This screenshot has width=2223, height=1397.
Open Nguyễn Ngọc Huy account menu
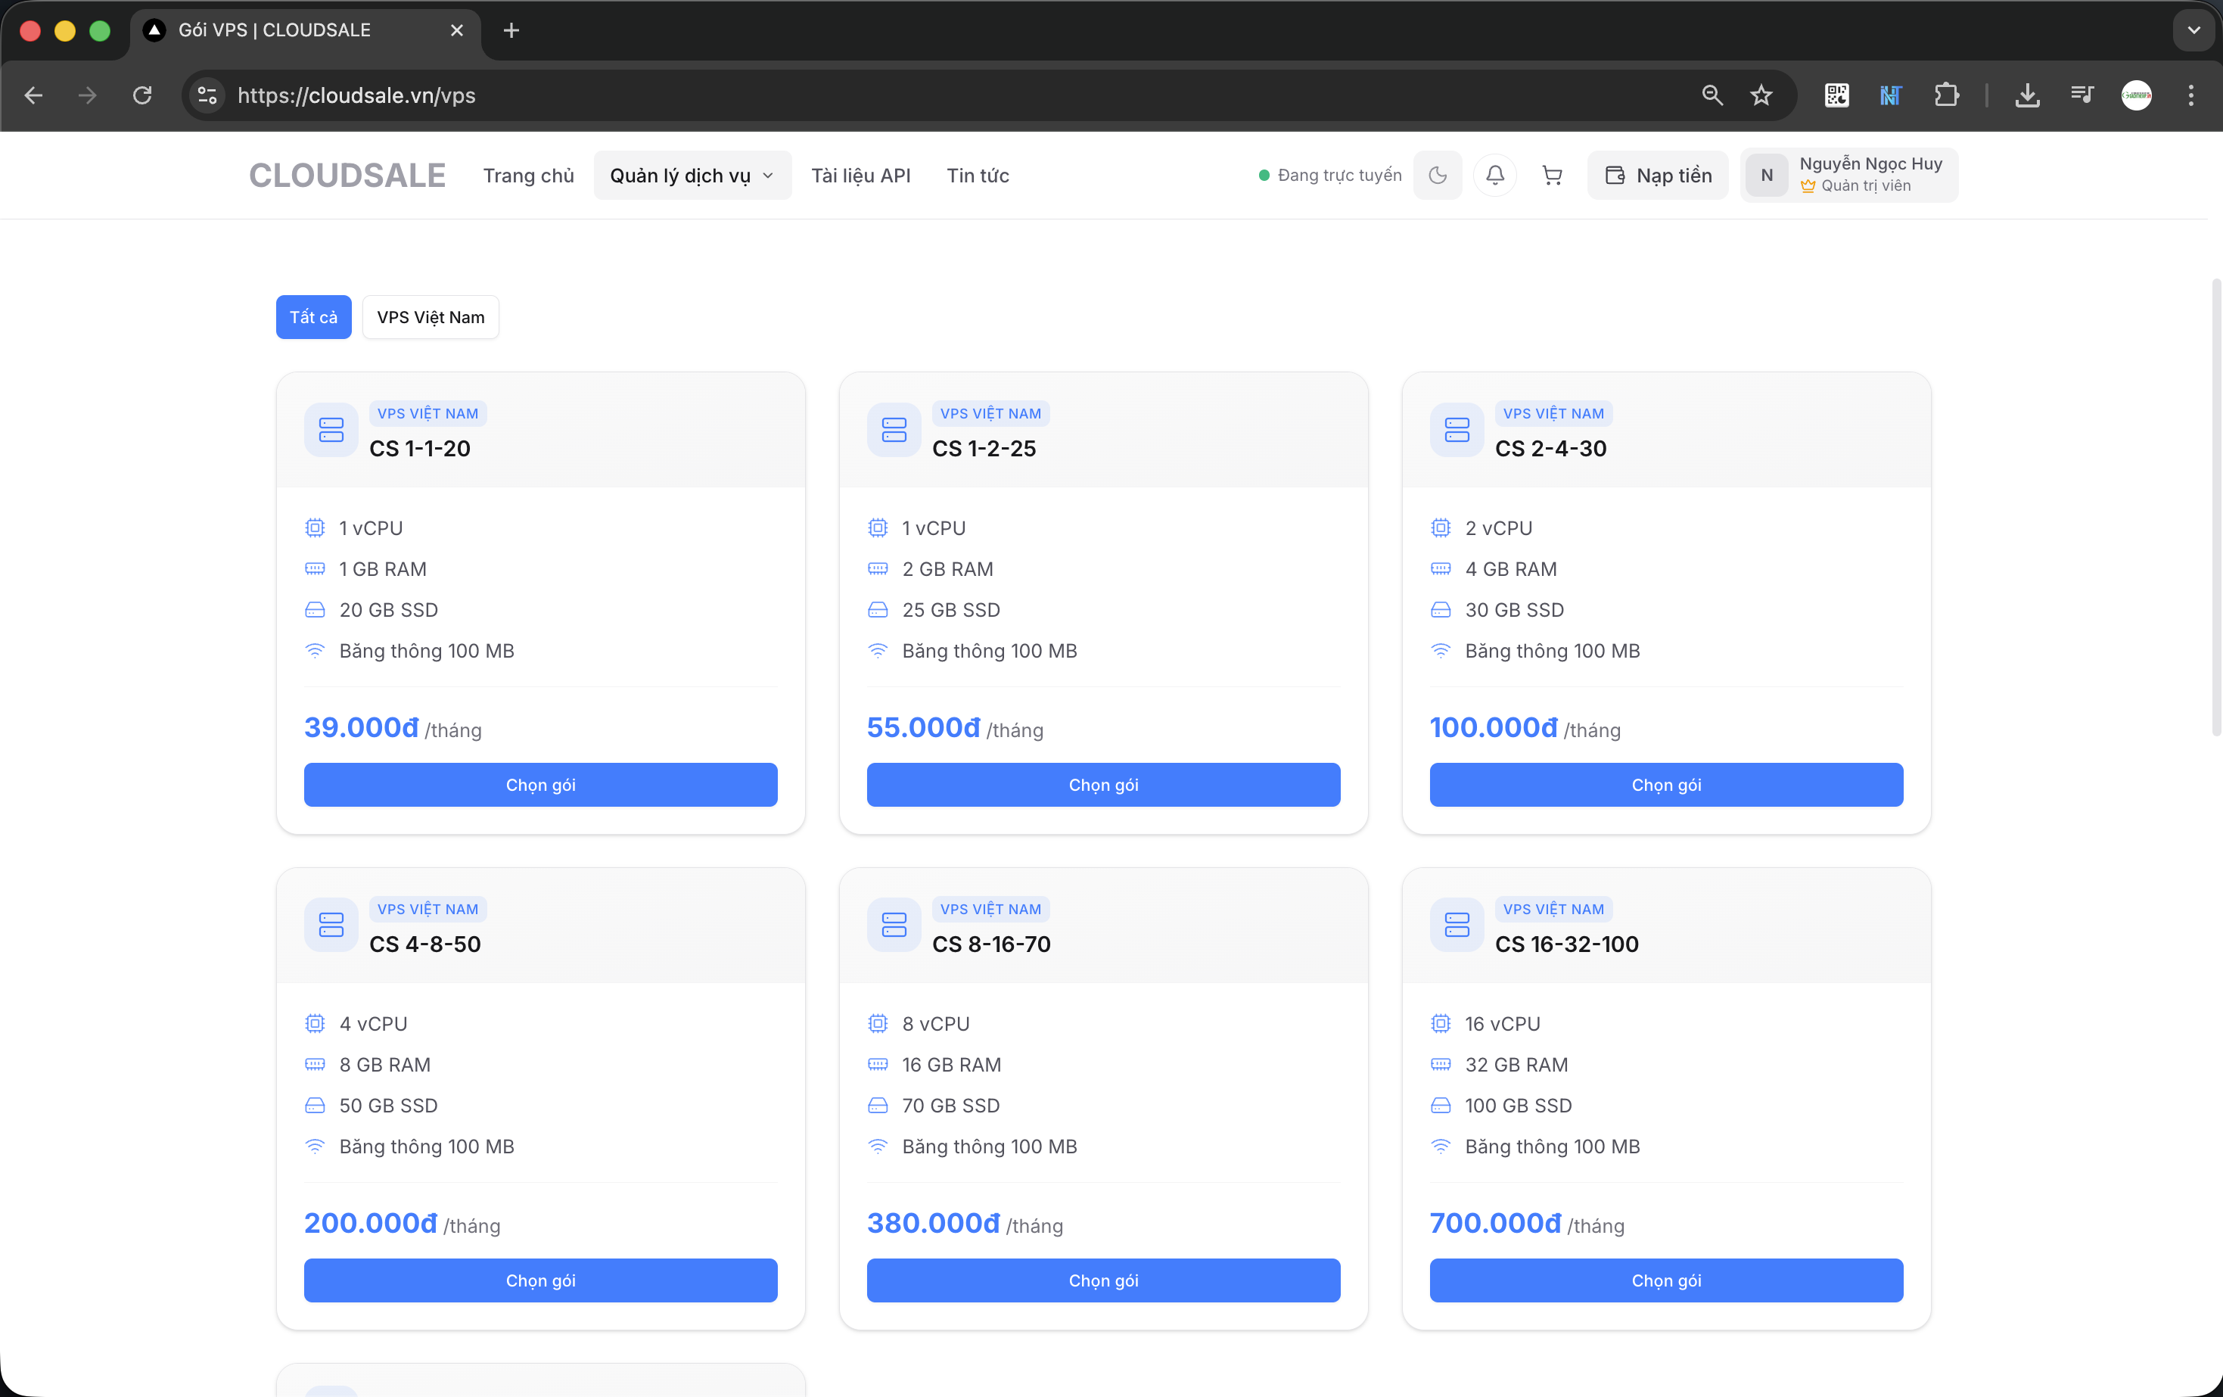click(x=1848, y=176)
